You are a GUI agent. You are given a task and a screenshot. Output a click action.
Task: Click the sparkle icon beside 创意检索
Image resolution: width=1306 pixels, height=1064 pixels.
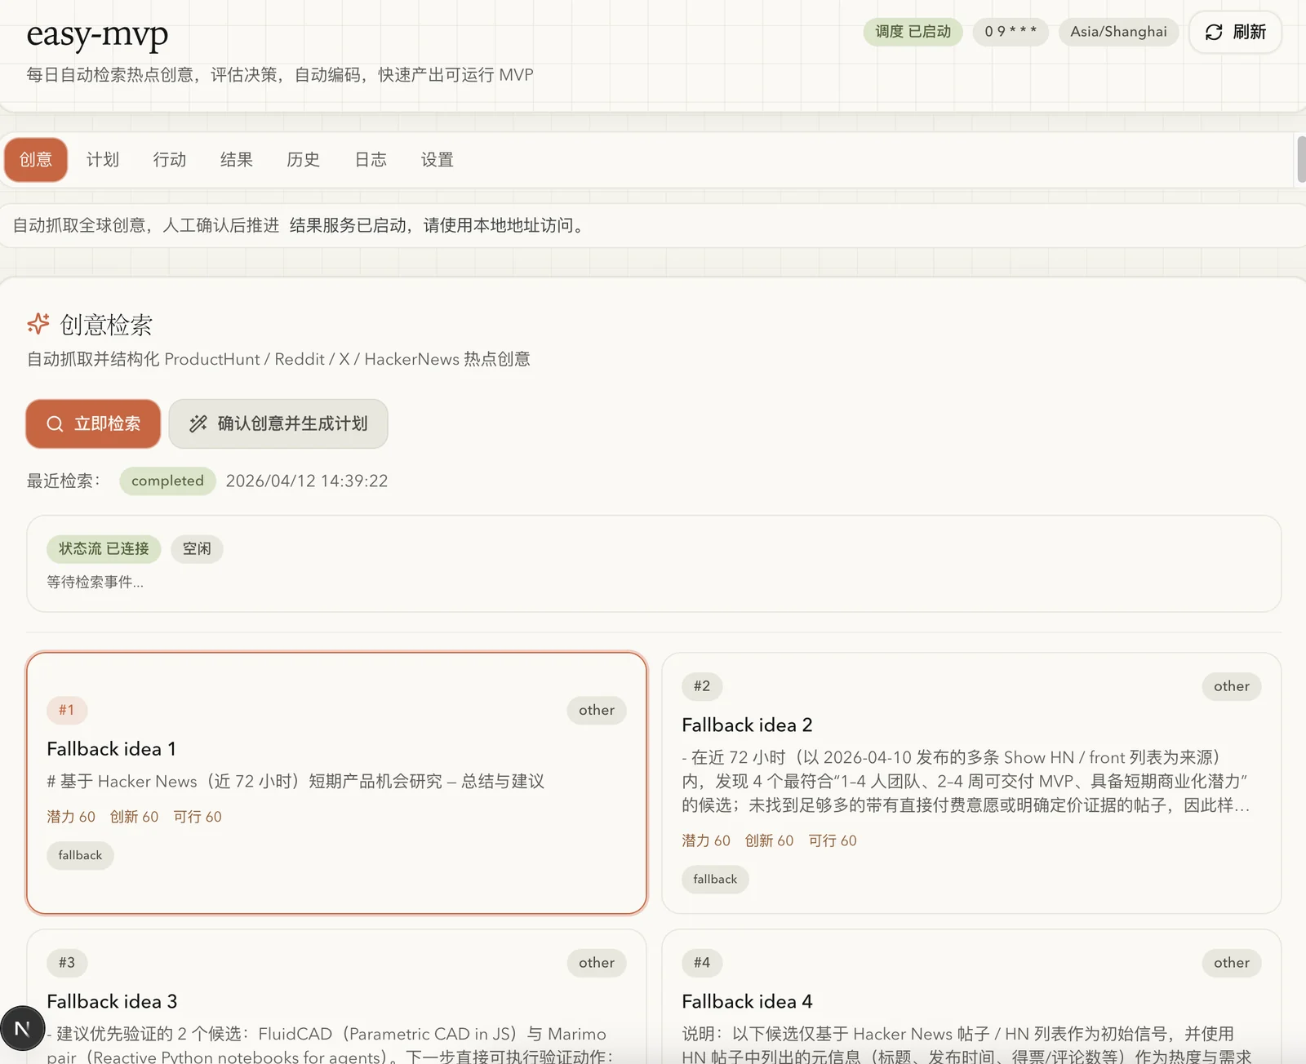(x=38, y=324)
